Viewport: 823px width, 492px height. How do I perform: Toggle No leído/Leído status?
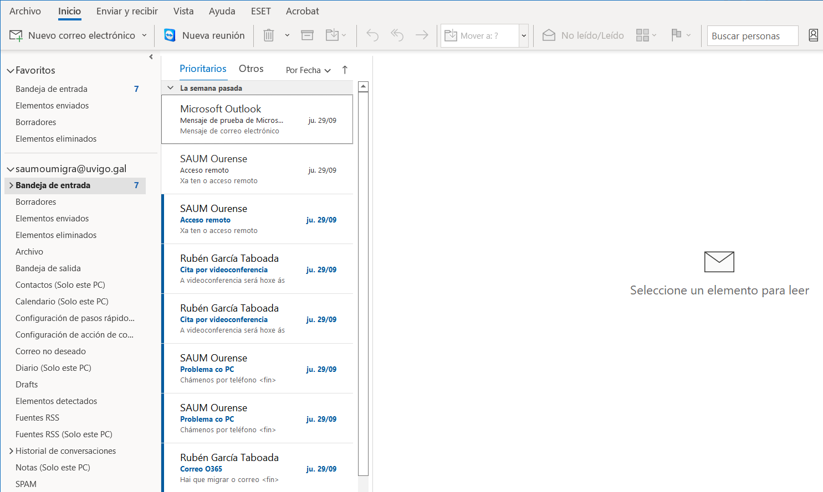click(x=583, y=35)
